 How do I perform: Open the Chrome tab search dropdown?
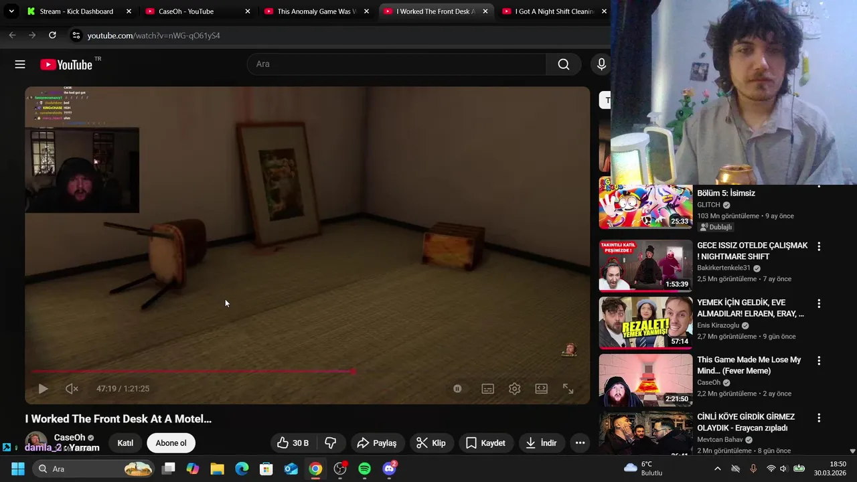click(11, 11)
